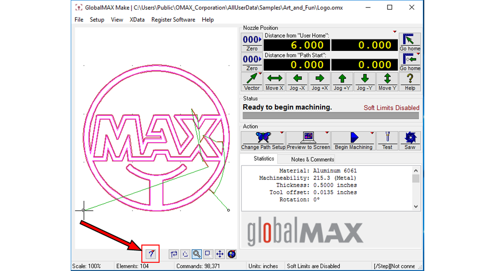495x271 pixels.
Task: Click the Help button in Nozzle Position
Action: pos(410,82)
